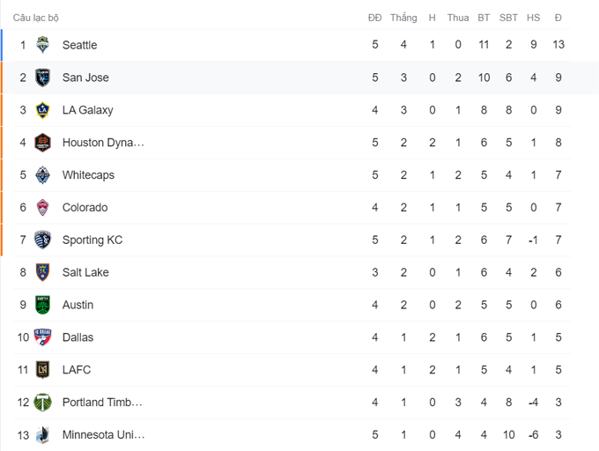Click the LAFC black crest
Screen dimensions: 599x451
tap(42, 370)
